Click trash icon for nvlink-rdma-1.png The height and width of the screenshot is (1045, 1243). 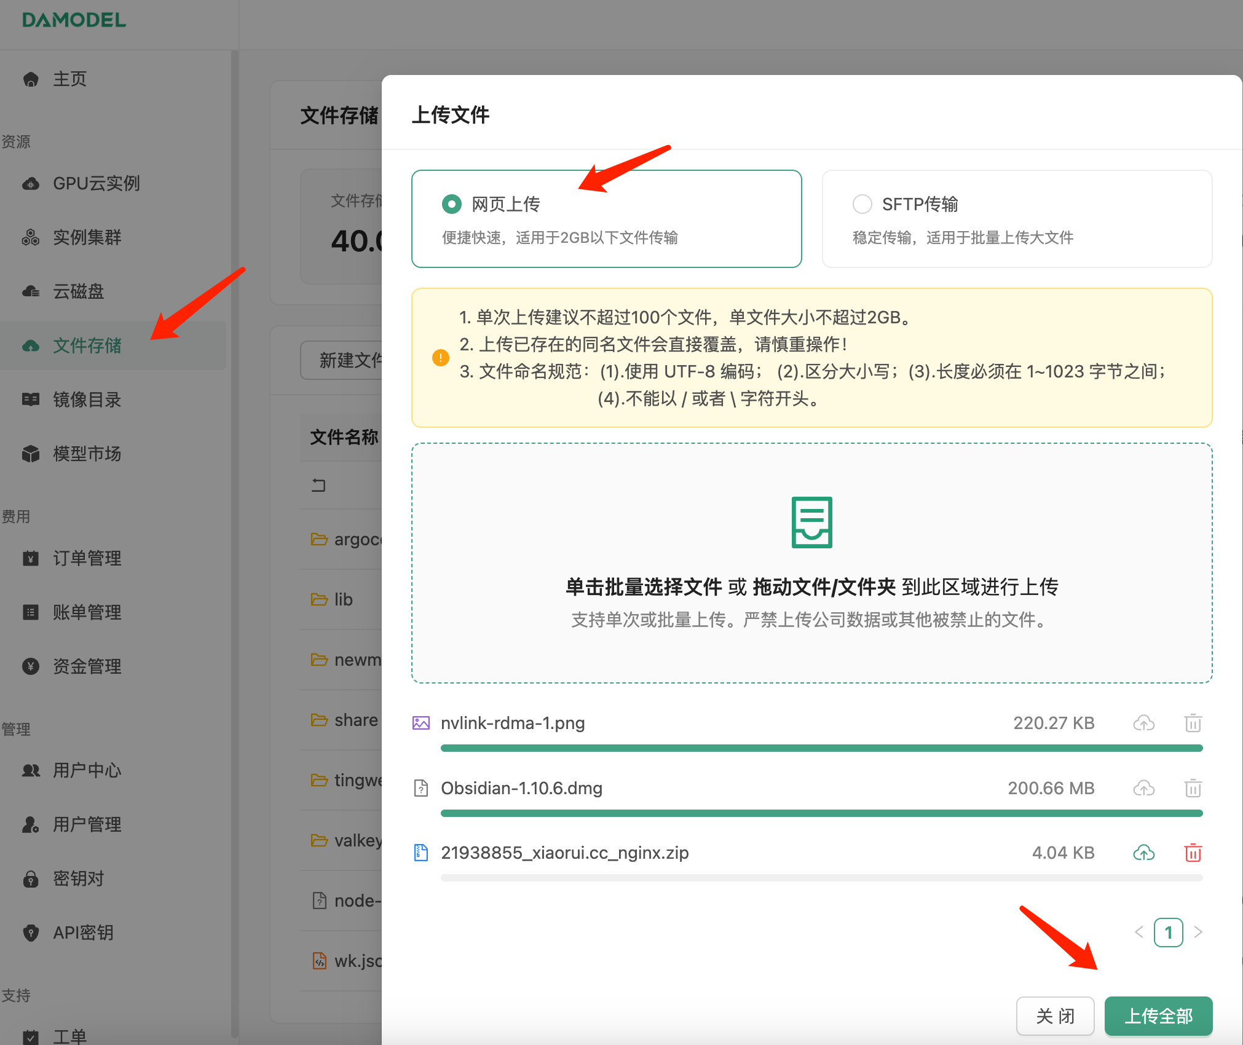click(1193, 723)
